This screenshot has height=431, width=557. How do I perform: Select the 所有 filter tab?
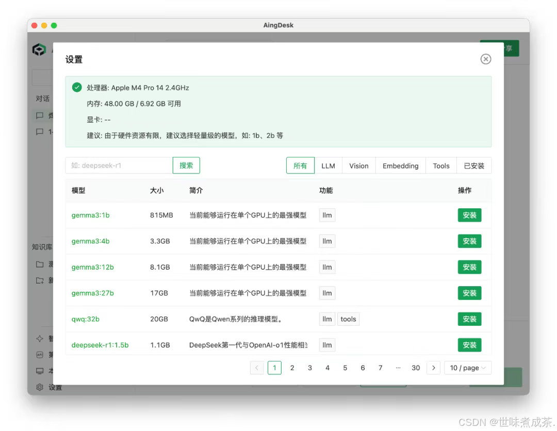(x=300, y=166)
